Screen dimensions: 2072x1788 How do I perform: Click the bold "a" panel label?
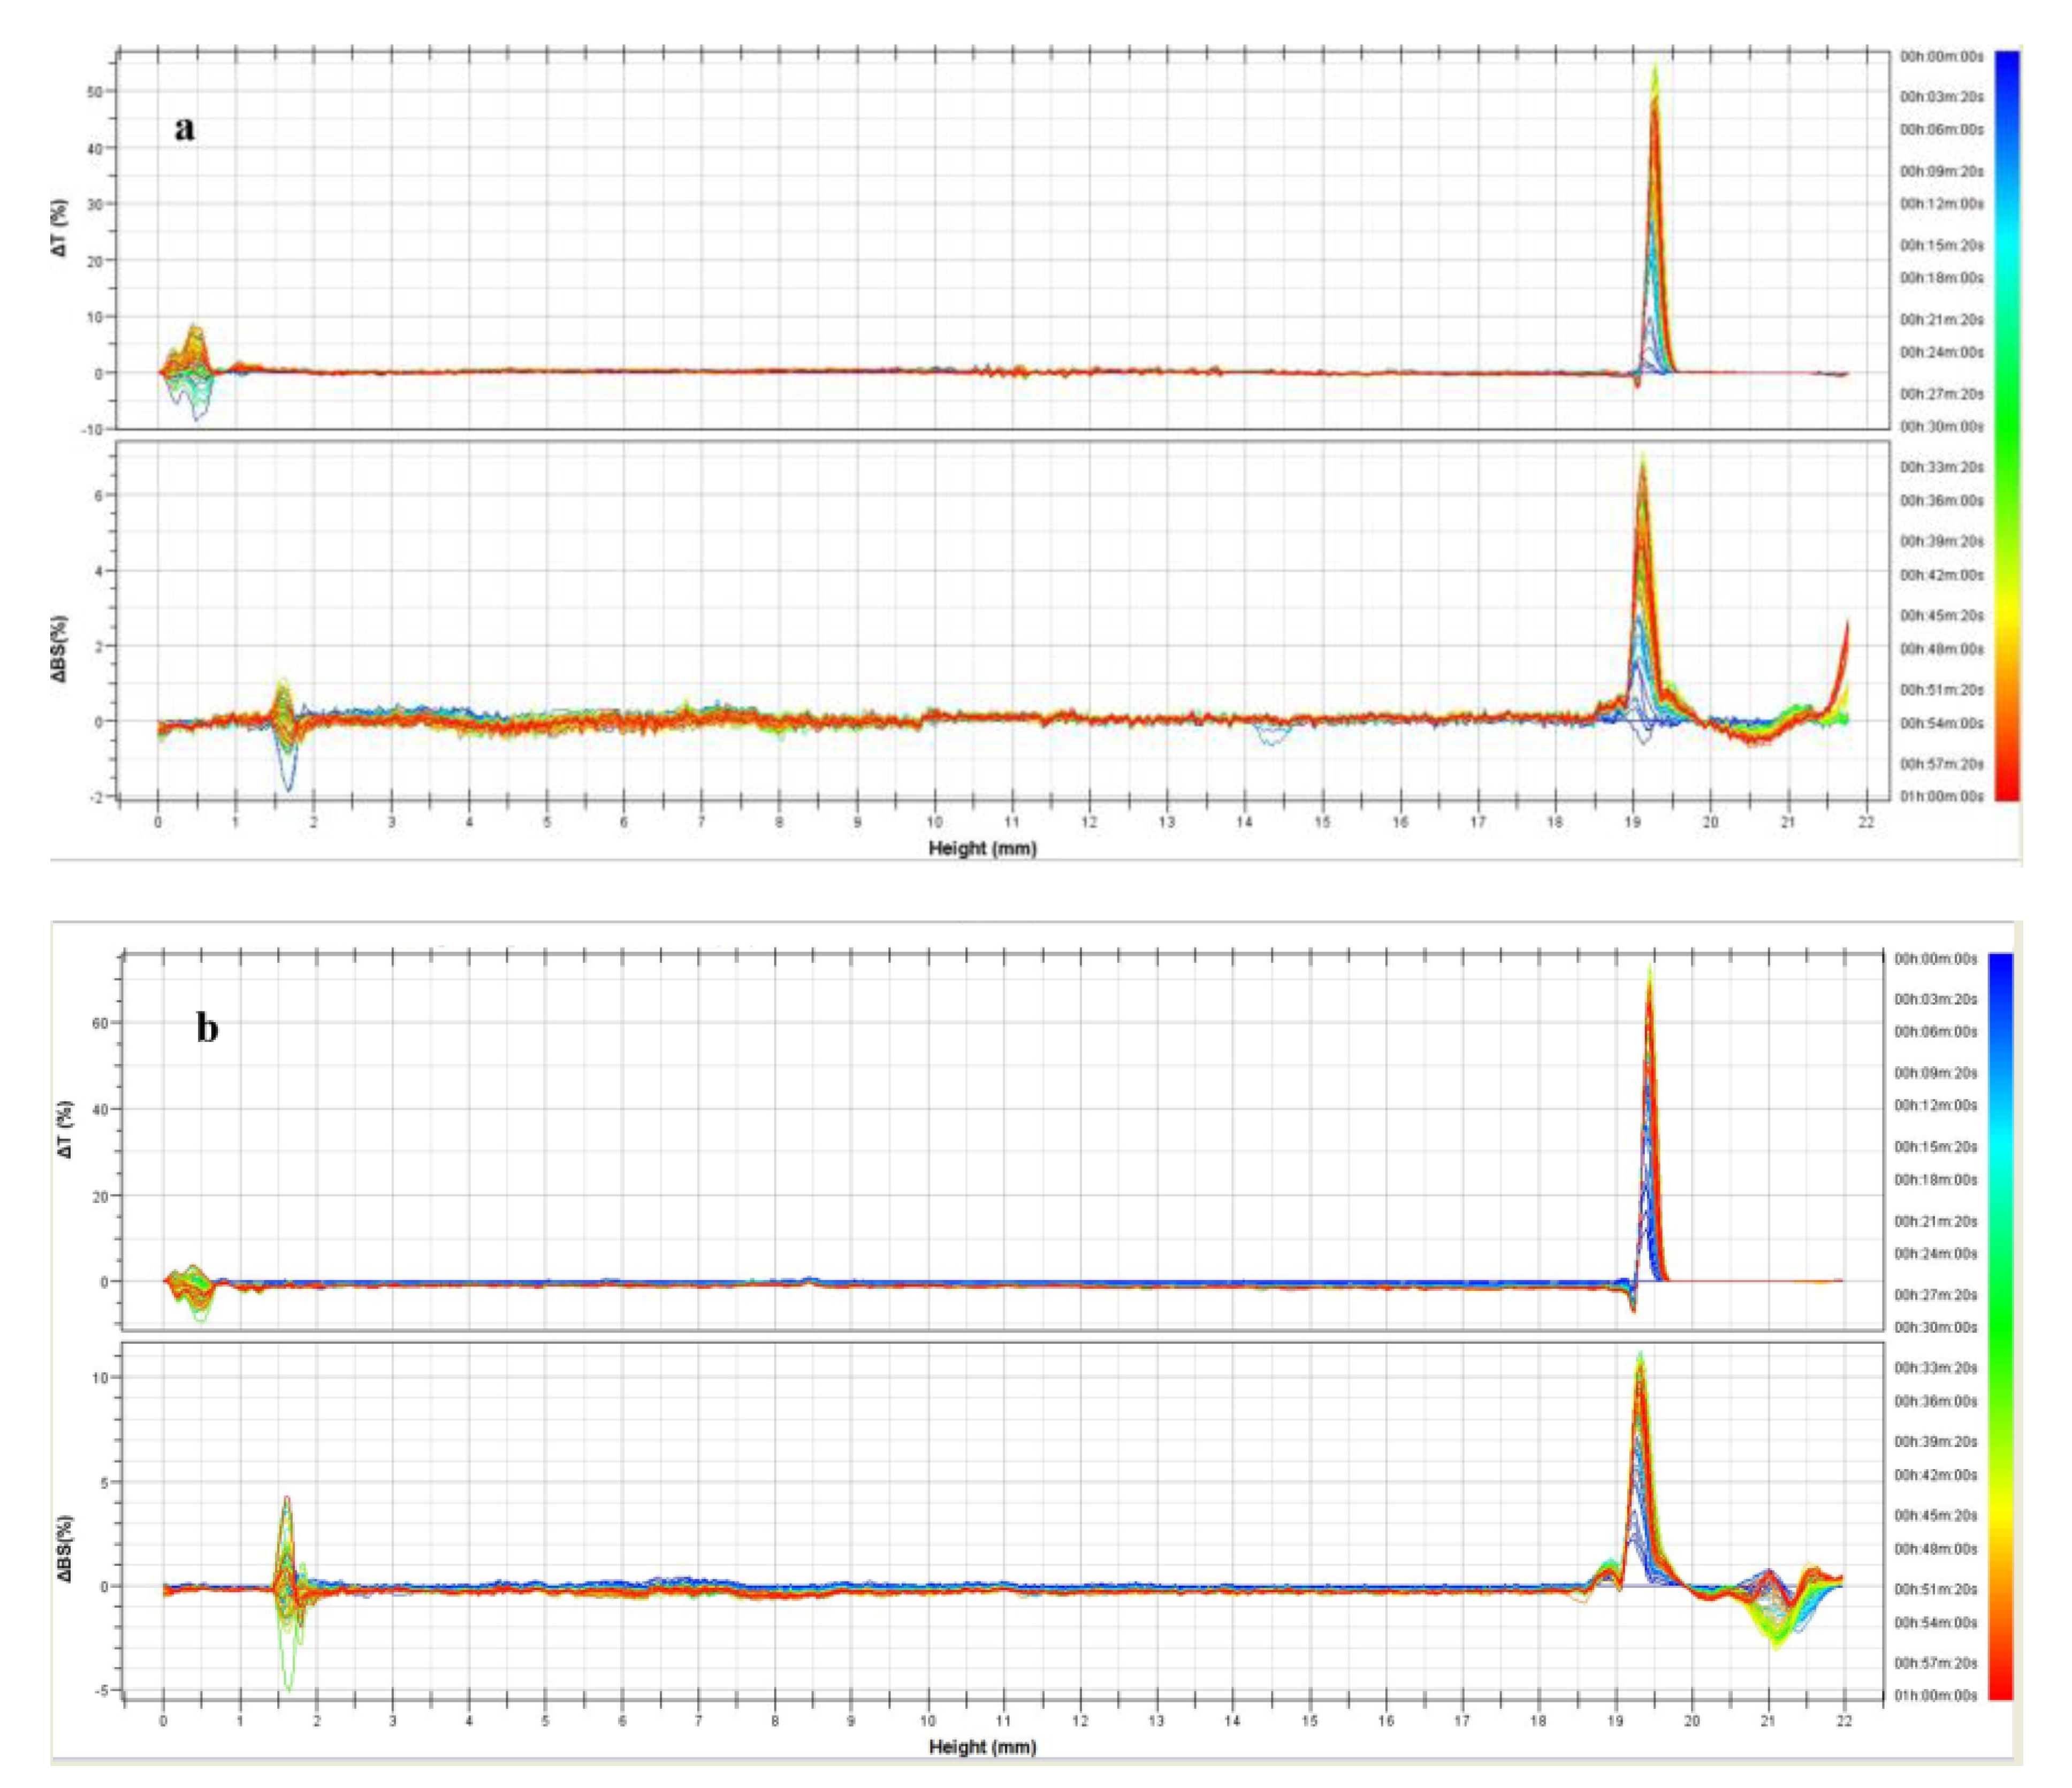click(x=185, y=129)
